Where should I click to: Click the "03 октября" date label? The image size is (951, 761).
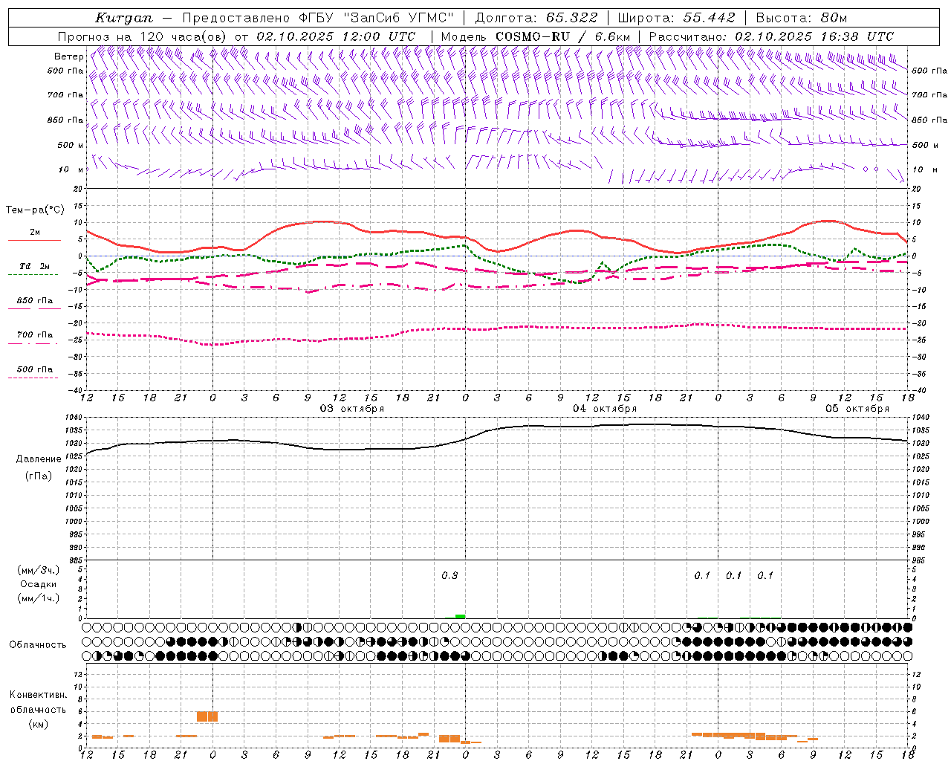click(x=352, y=409)
